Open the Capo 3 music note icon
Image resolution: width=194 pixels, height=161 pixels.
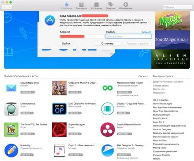[59, 150]
